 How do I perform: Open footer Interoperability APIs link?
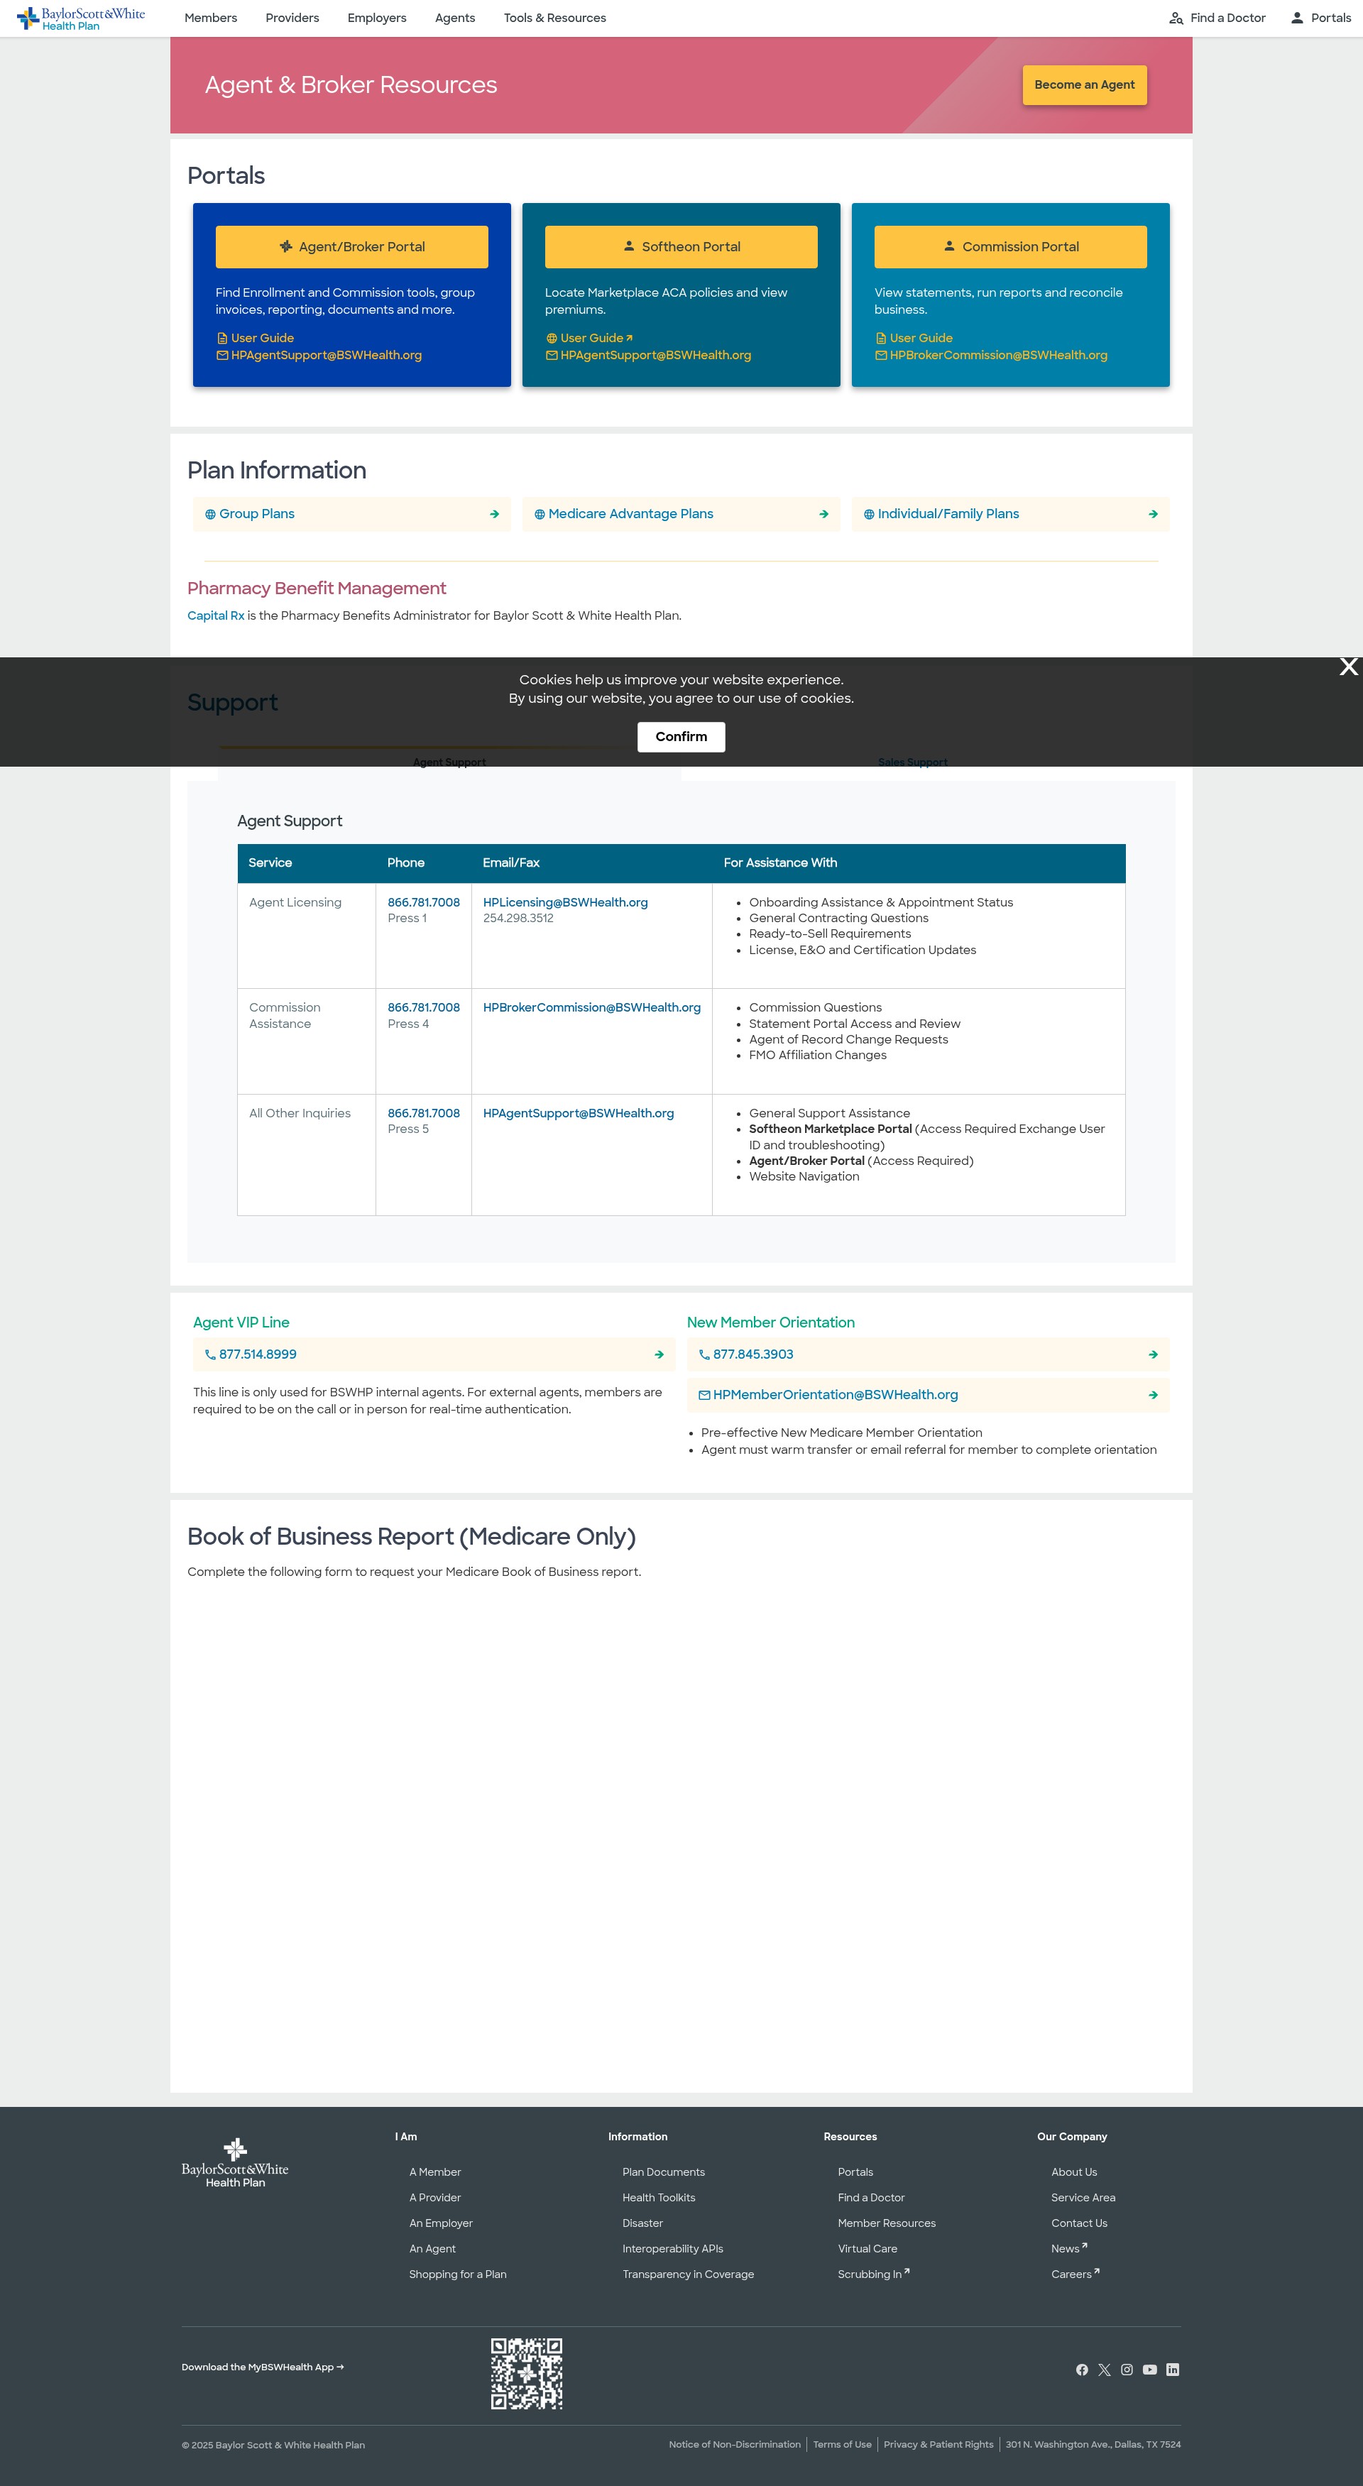click(x=672, y=2249)
